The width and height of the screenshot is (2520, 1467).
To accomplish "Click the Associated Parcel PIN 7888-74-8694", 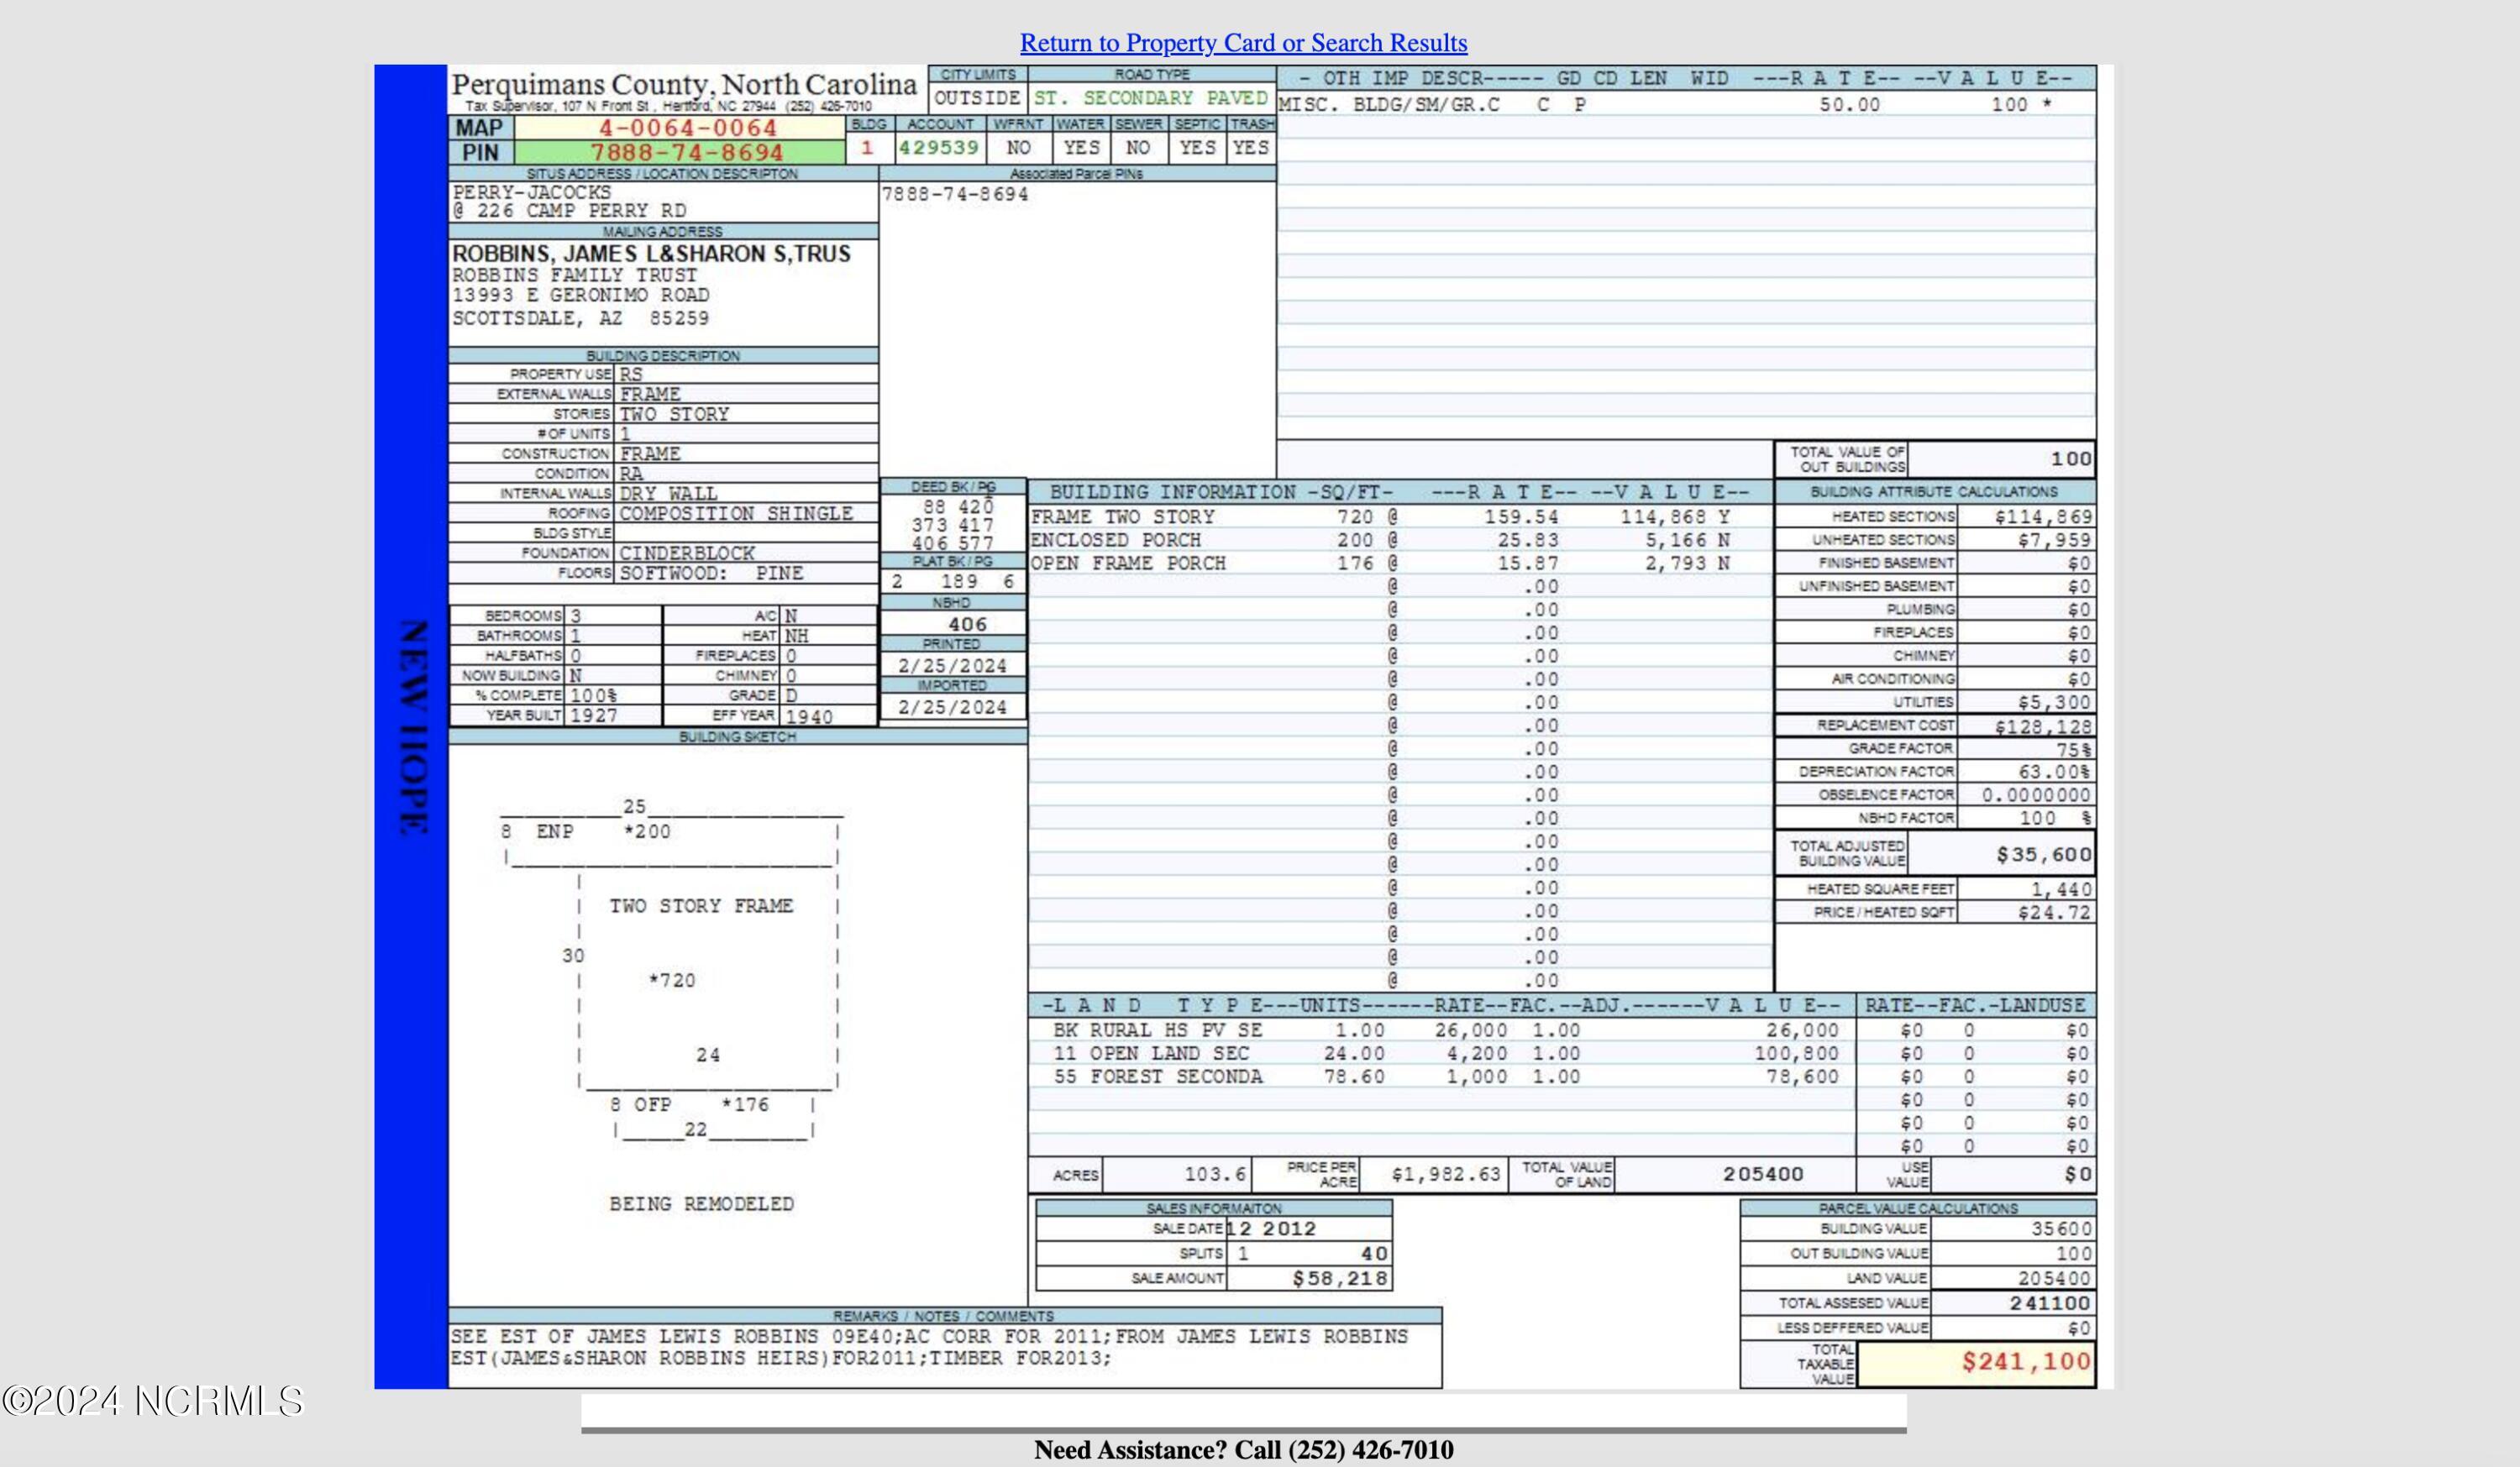I will coord(955,195).
